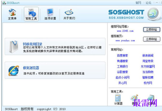
Task: Click the SOSGhost title bar app icon
Action: 4,3
